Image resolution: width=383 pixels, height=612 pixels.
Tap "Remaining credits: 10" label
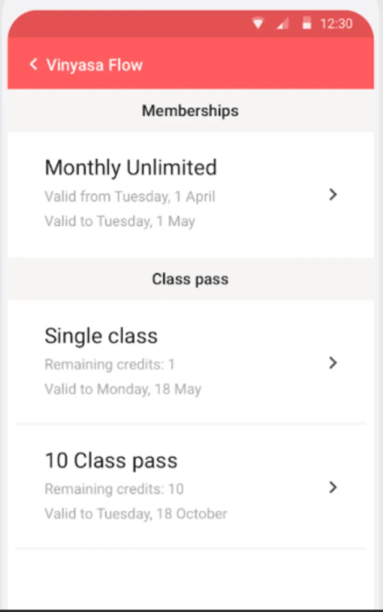tap(114, 489)
